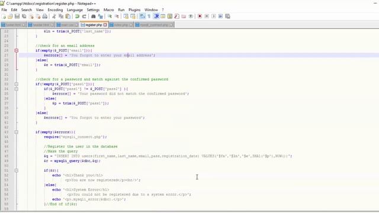Toggle the Indent Guide toolbar icon
This screenshot has height=213, width=379.
(x=156, y=17)
